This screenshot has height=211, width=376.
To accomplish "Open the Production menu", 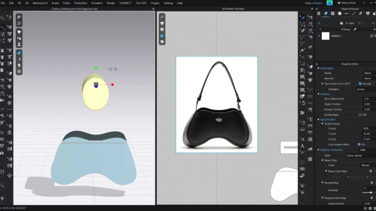I will click(80, 3).
